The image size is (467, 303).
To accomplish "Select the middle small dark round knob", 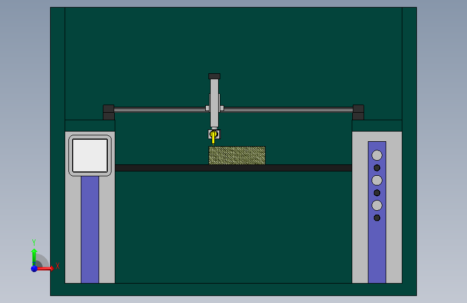I will (377, 193).
